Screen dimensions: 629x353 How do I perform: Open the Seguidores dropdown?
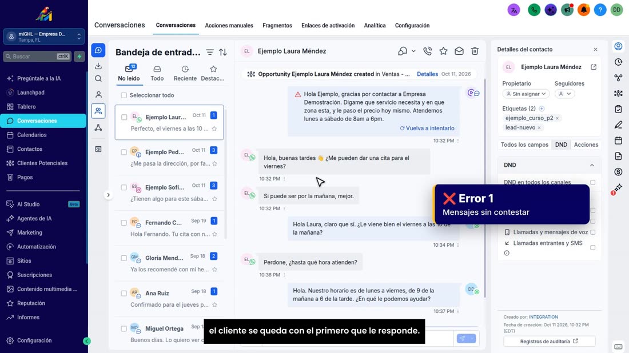[x=565, y=94]
